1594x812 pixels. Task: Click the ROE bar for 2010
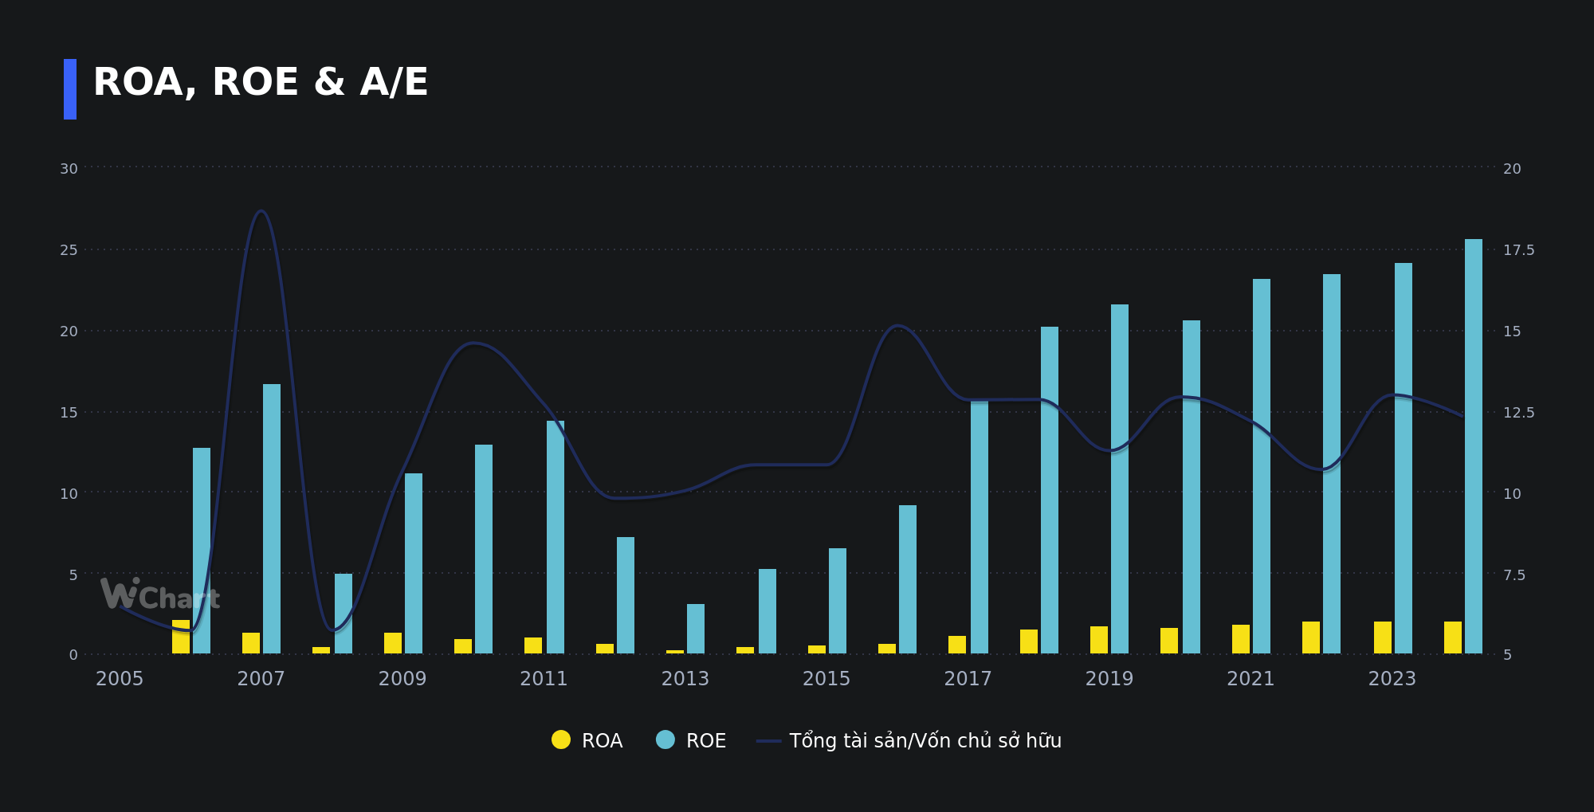tap(484, 549)
